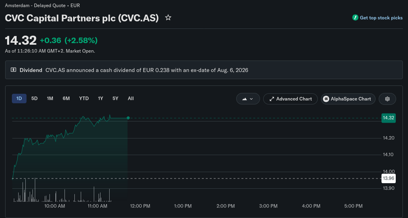Click the 11:00 AM axis label

[97, 206]
